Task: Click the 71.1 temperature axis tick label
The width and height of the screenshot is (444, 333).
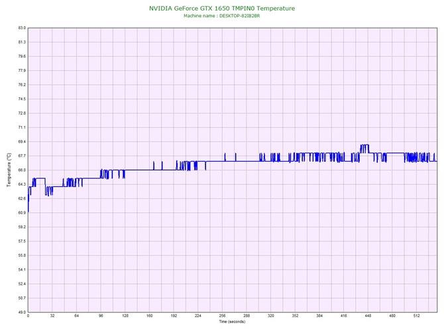Action: coord(22,127)
